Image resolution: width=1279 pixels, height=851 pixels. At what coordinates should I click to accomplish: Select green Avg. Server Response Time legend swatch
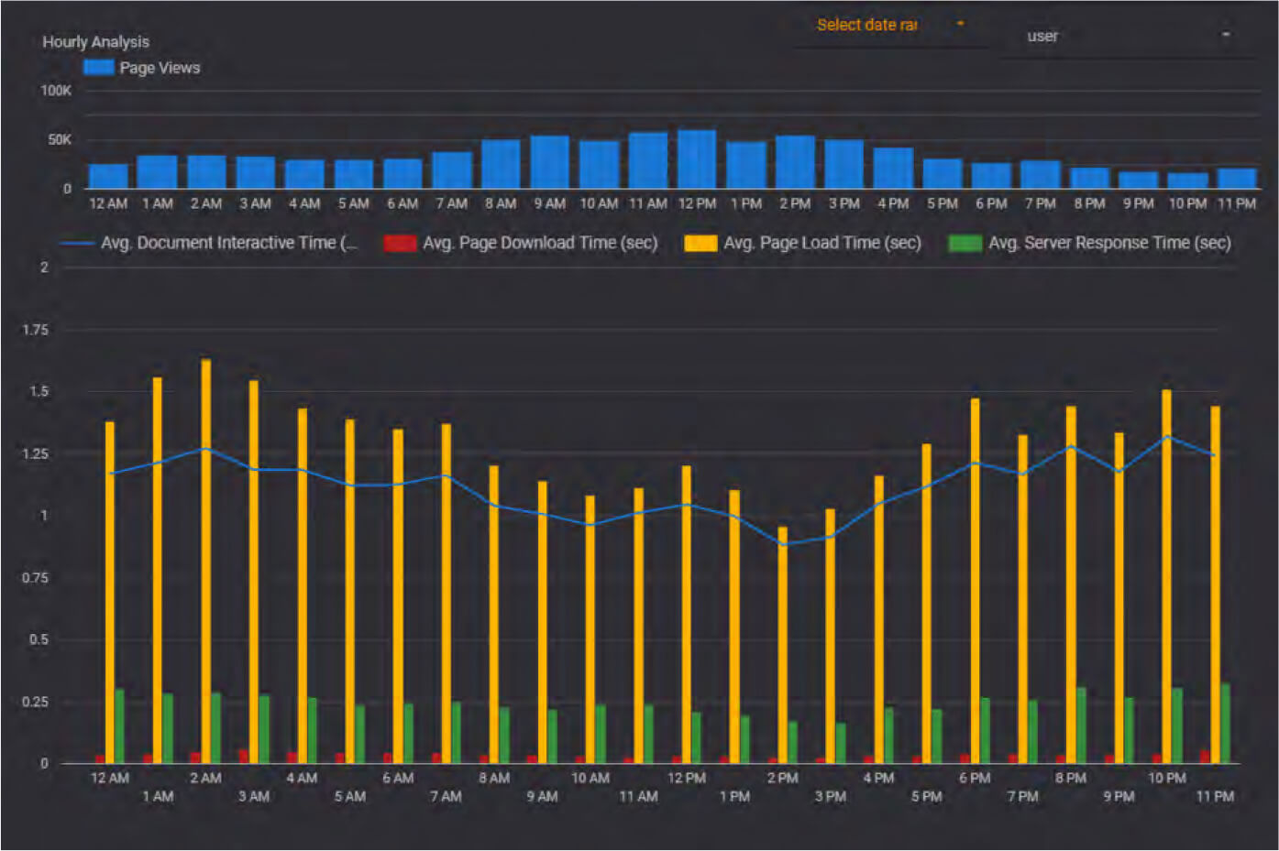[x=965, y=243]
